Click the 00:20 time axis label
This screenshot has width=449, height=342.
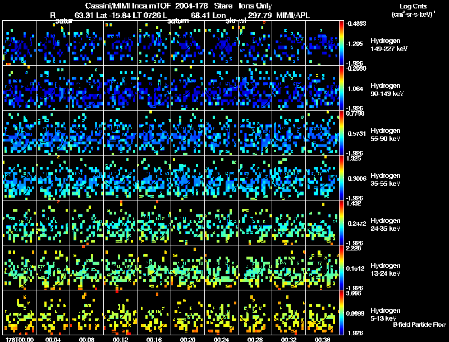[x=187, y=339]
